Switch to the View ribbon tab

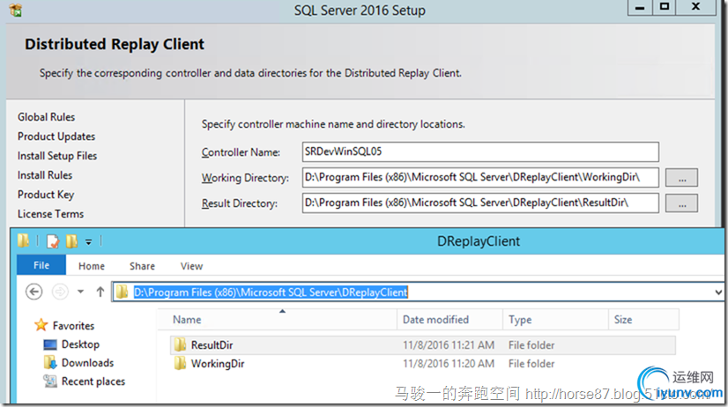coord(191,265)
